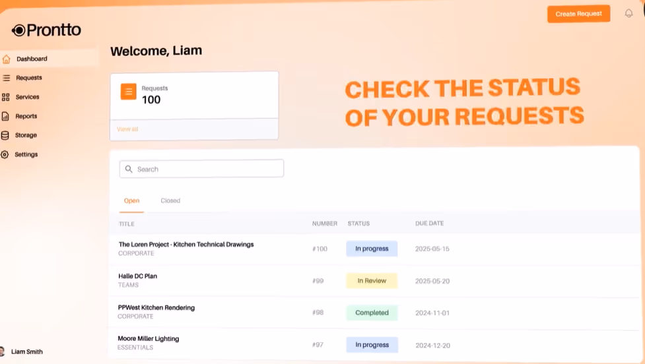Click In progress status of request #97
The height and width of the screenshot is (364, 645).
(372, 345)
